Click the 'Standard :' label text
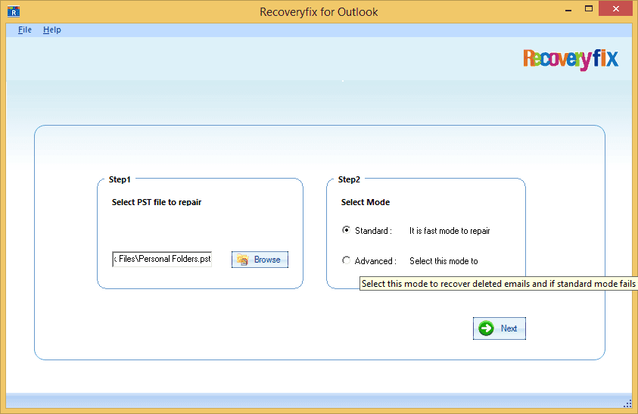 [373, 231]
